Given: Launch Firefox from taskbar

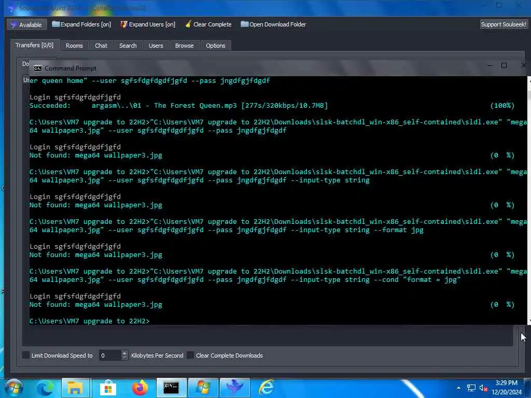Looking at the screenshot, I should point(140,388).
